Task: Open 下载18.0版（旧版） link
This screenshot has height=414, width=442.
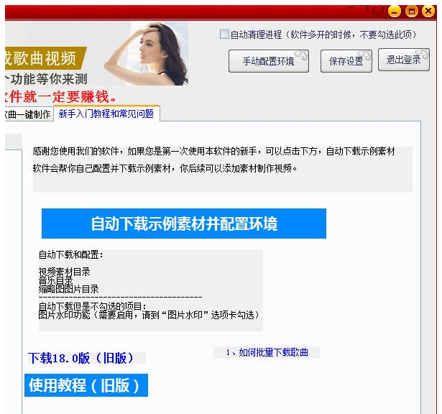Action: pos(80,358)
